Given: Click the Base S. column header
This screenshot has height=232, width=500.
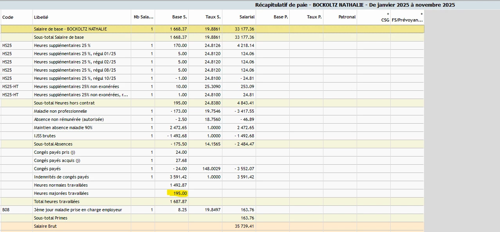Looking at the screenshot, I should [172, 17].
